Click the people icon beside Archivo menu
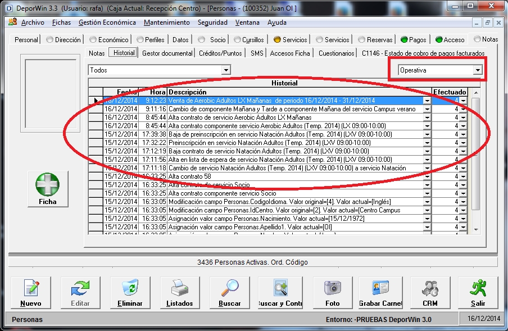 coord(12,22)
